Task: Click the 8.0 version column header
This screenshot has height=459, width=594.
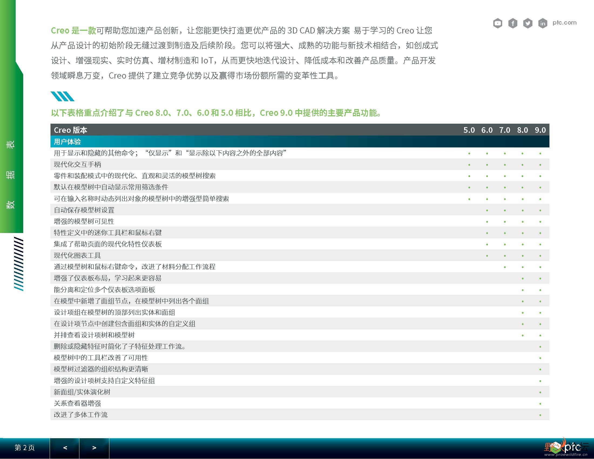Action: pyautogui.click(x=522, y=130)
